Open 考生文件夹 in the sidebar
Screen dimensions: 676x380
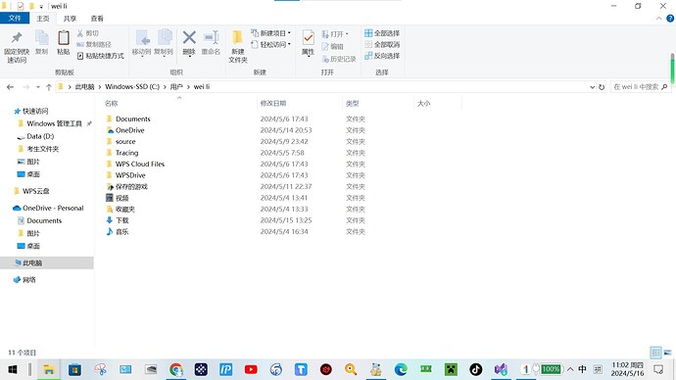43,149
